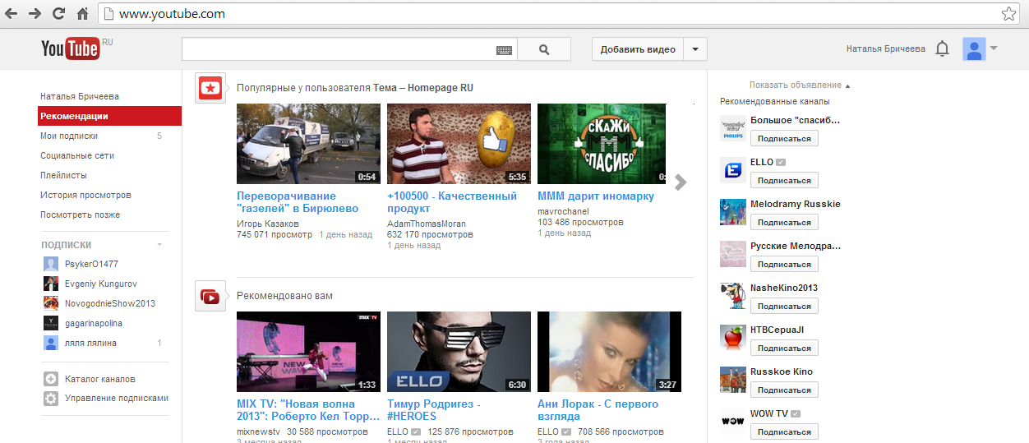Go forward with the browser forward arrow

tap(35, 14)
